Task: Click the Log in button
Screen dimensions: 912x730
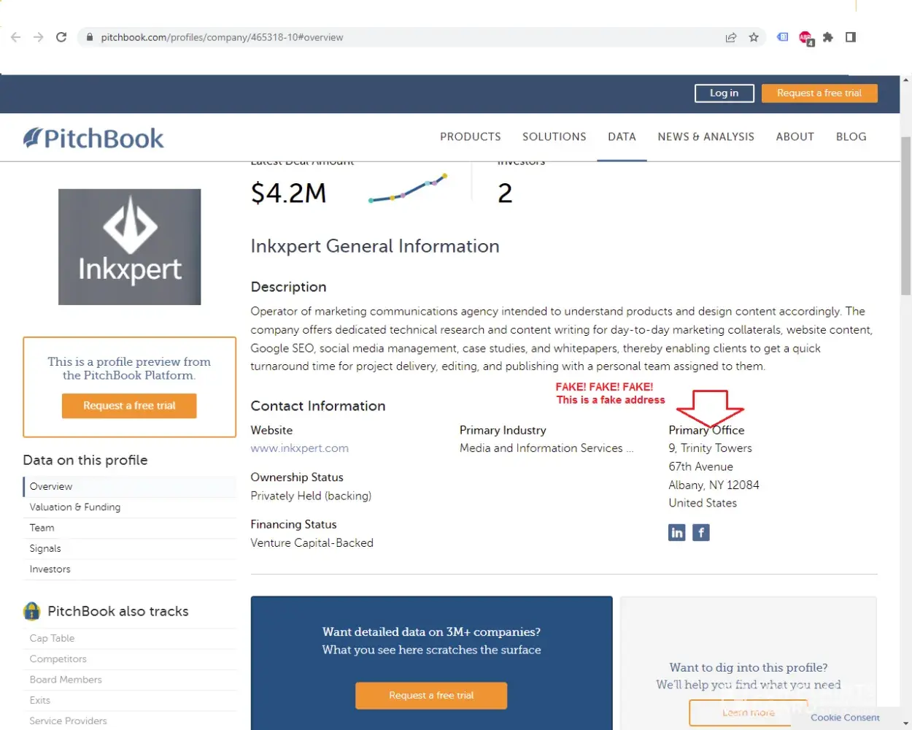Action: pyautogui.click(x=724, y=93)
